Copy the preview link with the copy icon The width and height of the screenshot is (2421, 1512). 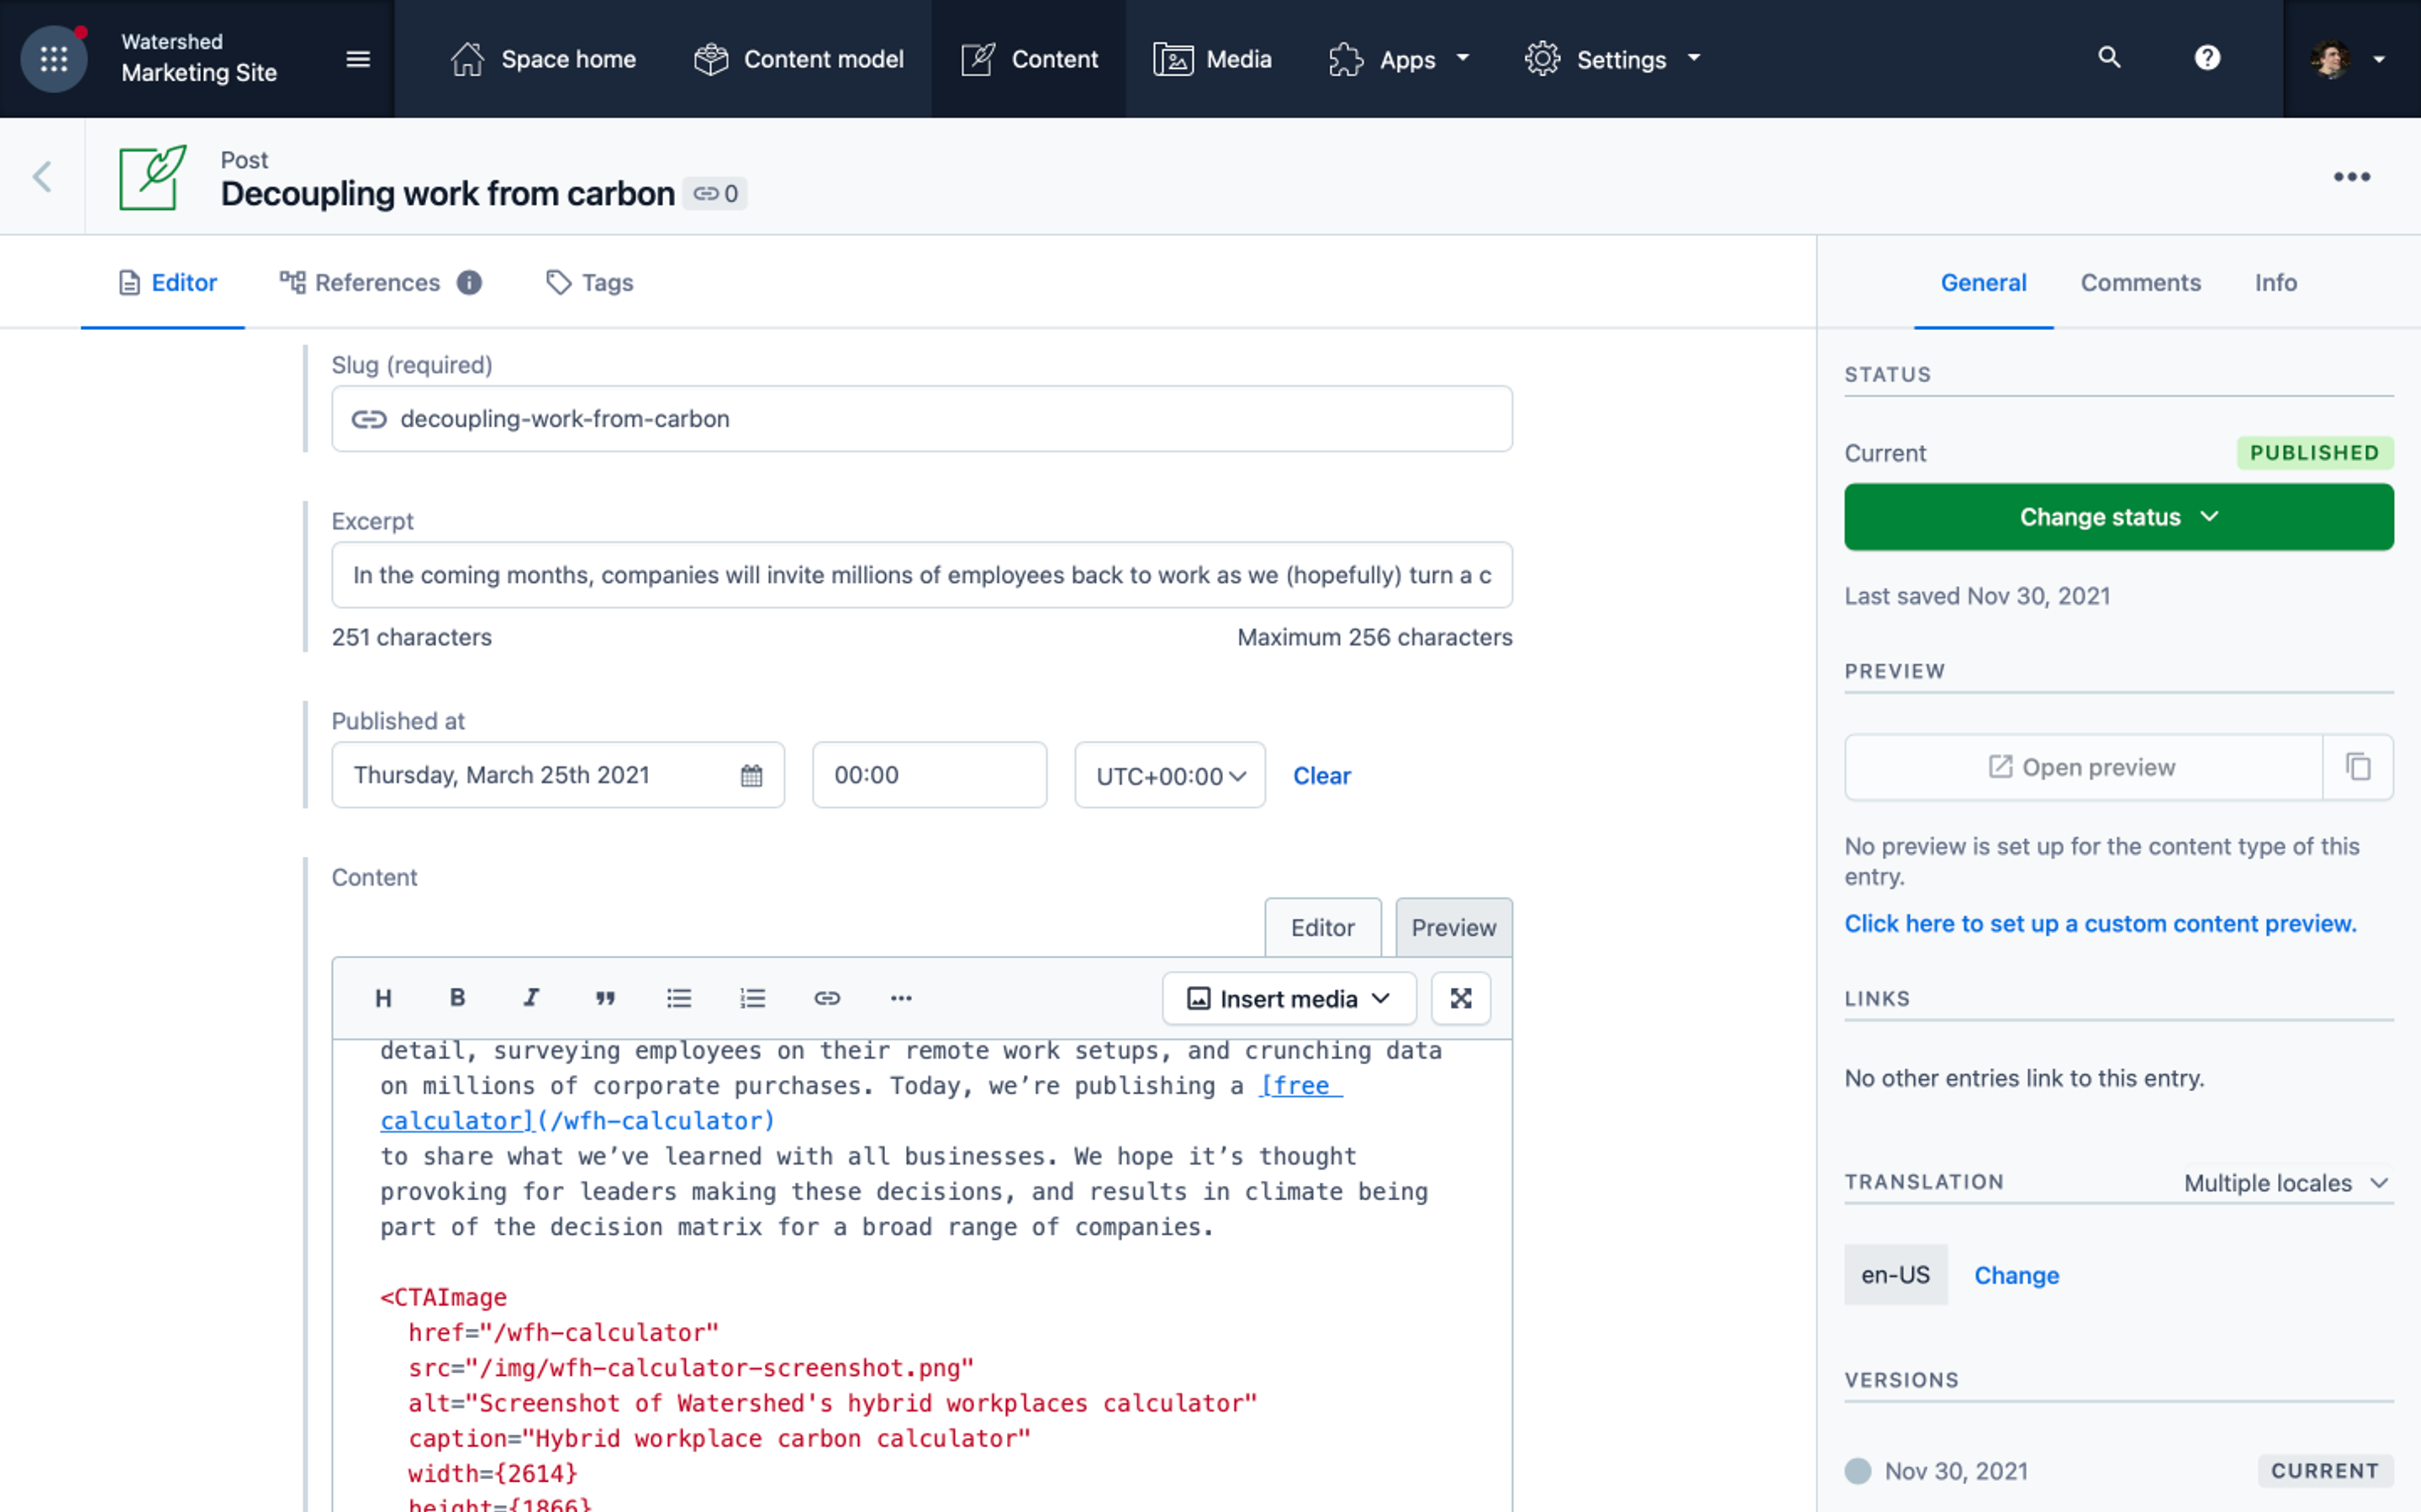pos(2358,767)
